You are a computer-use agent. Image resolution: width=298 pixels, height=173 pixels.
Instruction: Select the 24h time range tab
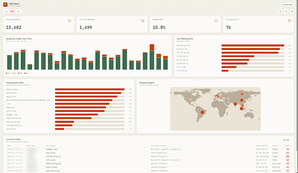(12, 11)
